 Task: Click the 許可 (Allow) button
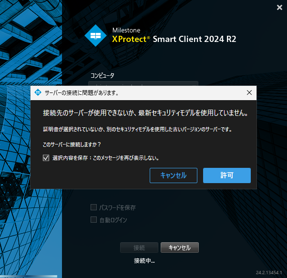pos(227,175)
